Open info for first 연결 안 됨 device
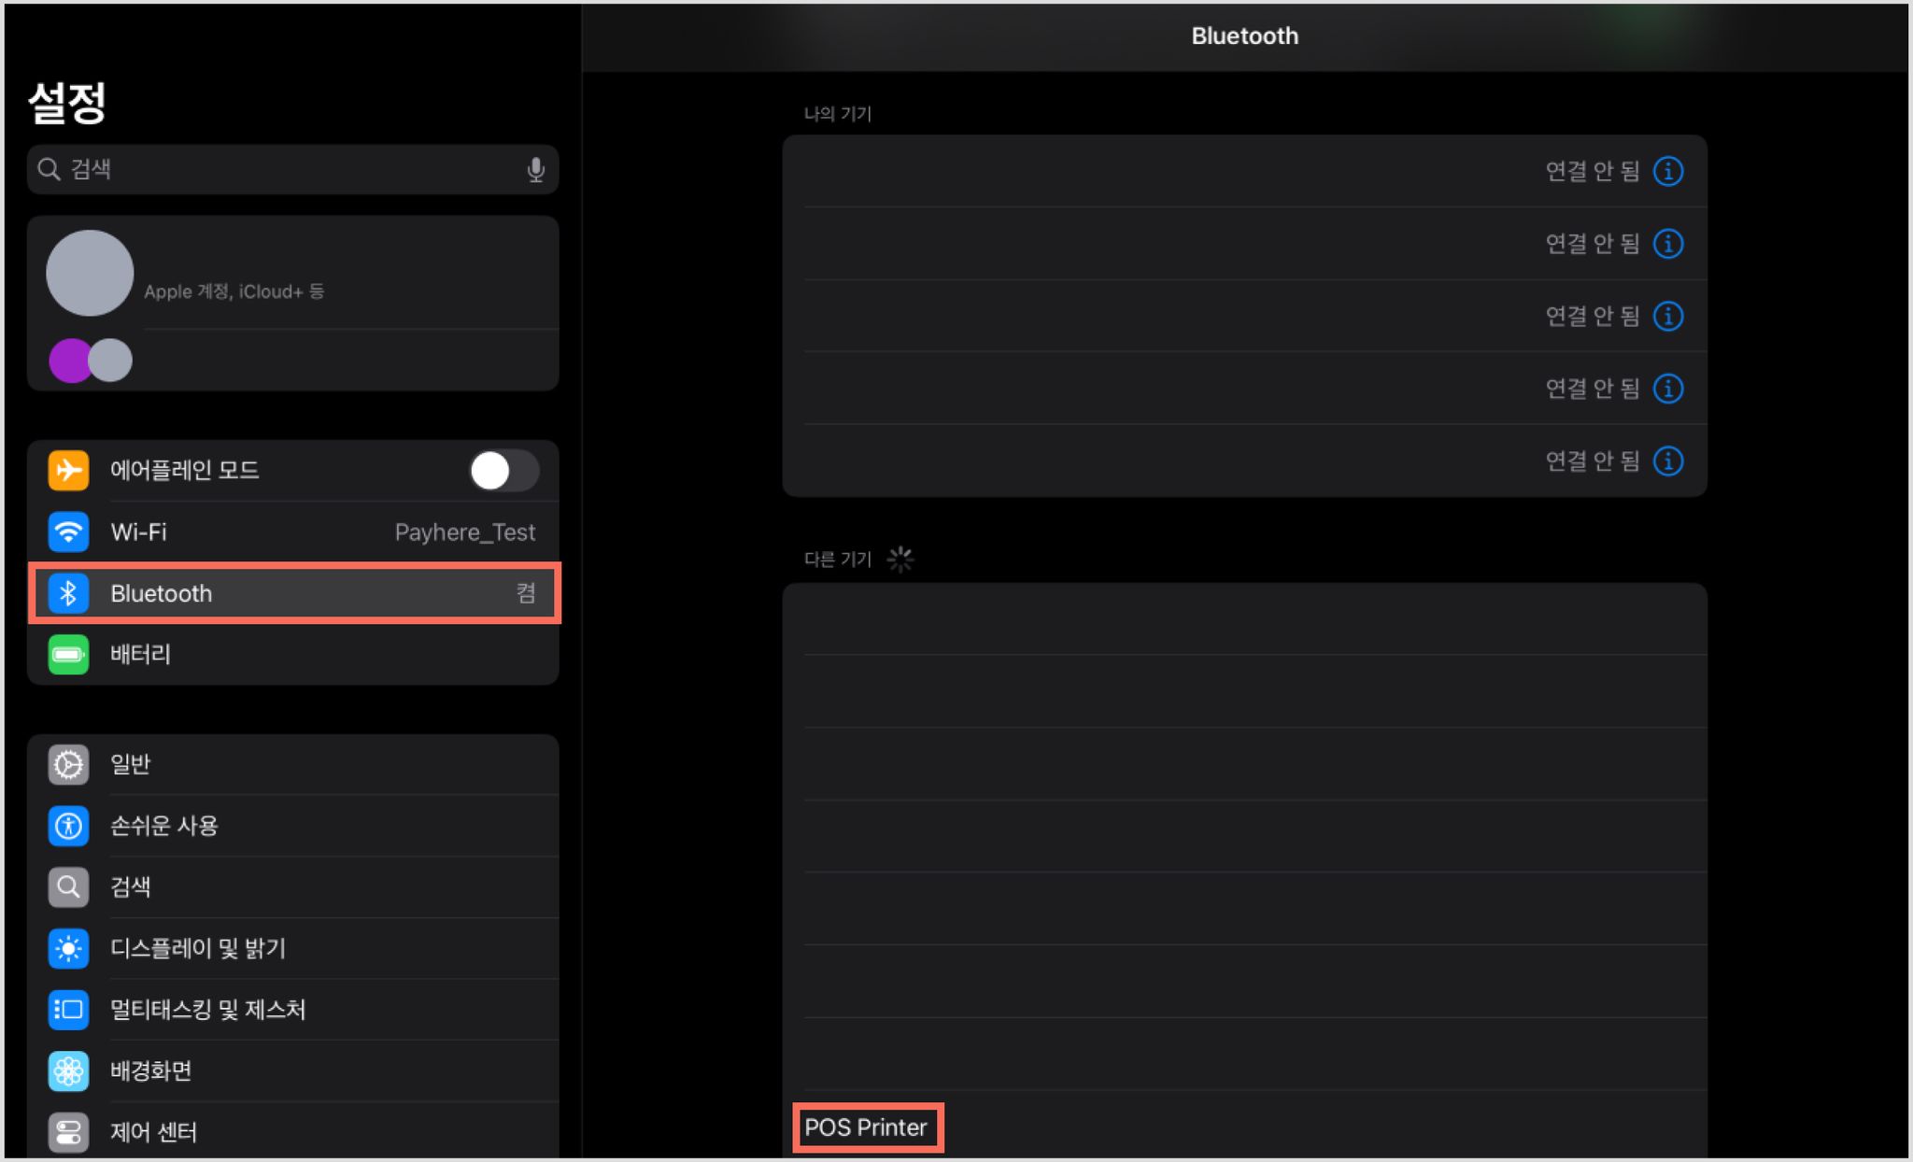1913x1162 pixels. tap(1668, 171)
